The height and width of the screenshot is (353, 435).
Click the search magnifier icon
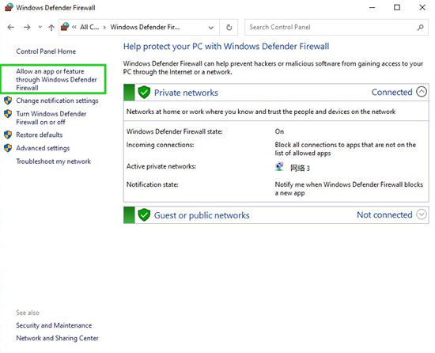pyautogui.click(x=421, y=27)
